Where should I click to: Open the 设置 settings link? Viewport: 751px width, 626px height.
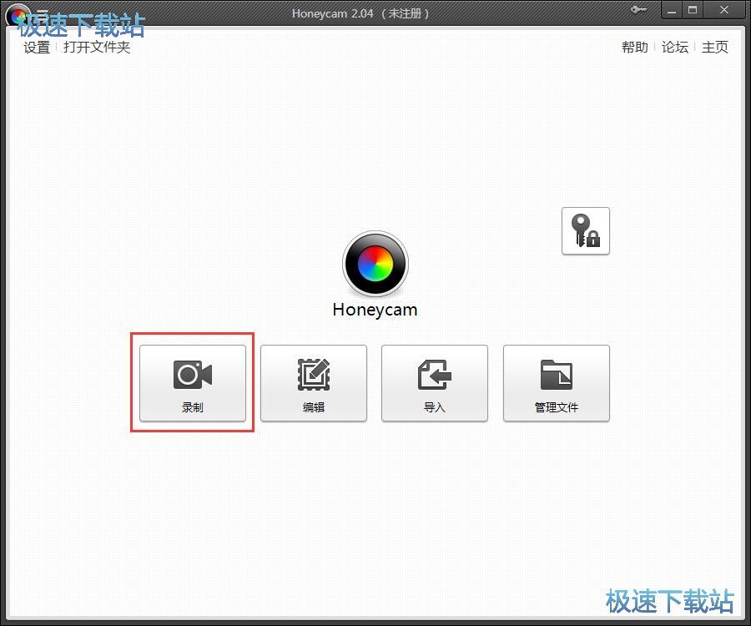(x=37, y=48)
